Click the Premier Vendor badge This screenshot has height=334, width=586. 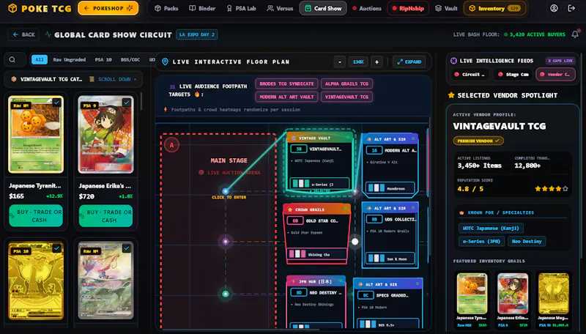478,141
